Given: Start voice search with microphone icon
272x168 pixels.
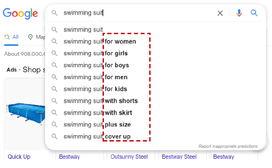Looking at the screenshot, I should pos(239,13).
